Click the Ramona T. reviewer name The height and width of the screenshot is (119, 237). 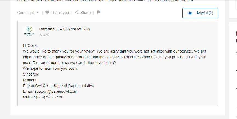pyautogui.click(x=49, y=29)
